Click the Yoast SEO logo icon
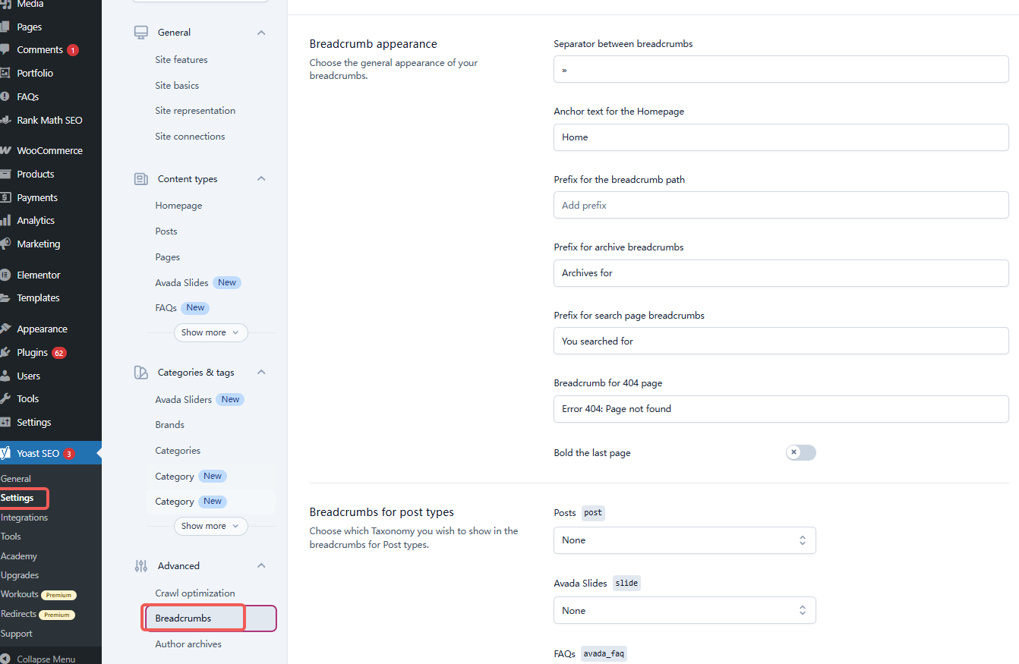1019x664 pixels. (x=6, y=453)
